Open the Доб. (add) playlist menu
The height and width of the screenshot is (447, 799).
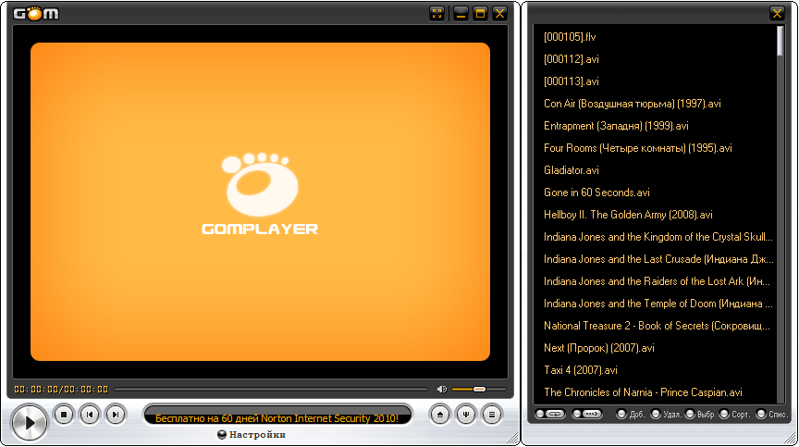click(632, 414)
